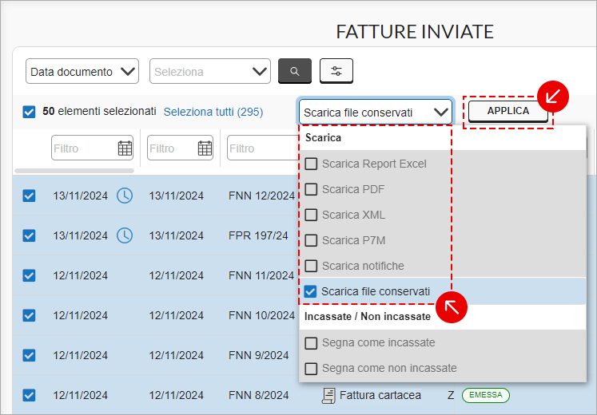Deselect Scarica file conservati option in list
Image resolution: width=597 pixels, height=415 pixels.
click(x=443, y=291)
